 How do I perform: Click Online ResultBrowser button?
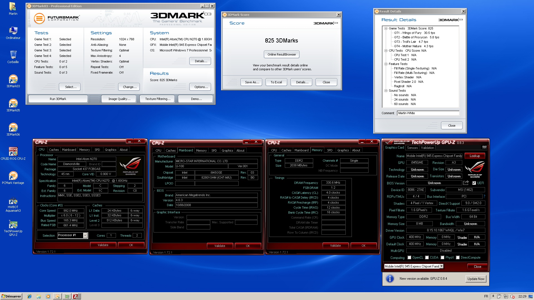click(282, 54)
